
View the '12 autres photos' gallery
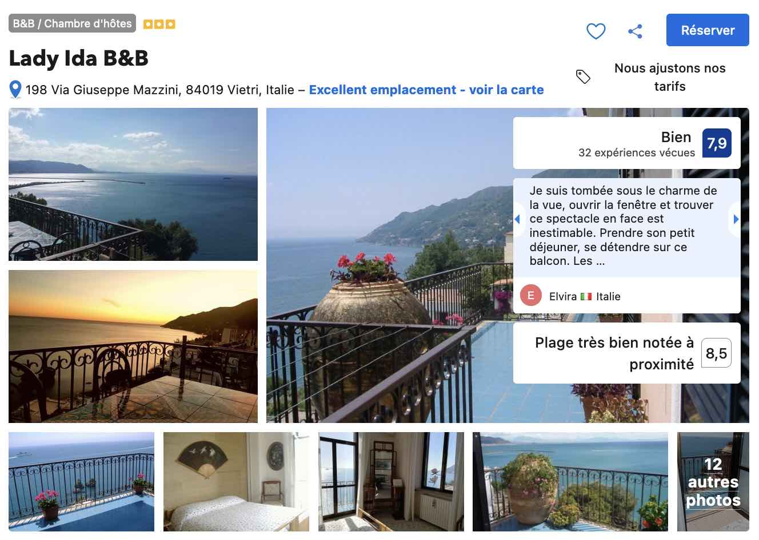[x=713, y=482]
